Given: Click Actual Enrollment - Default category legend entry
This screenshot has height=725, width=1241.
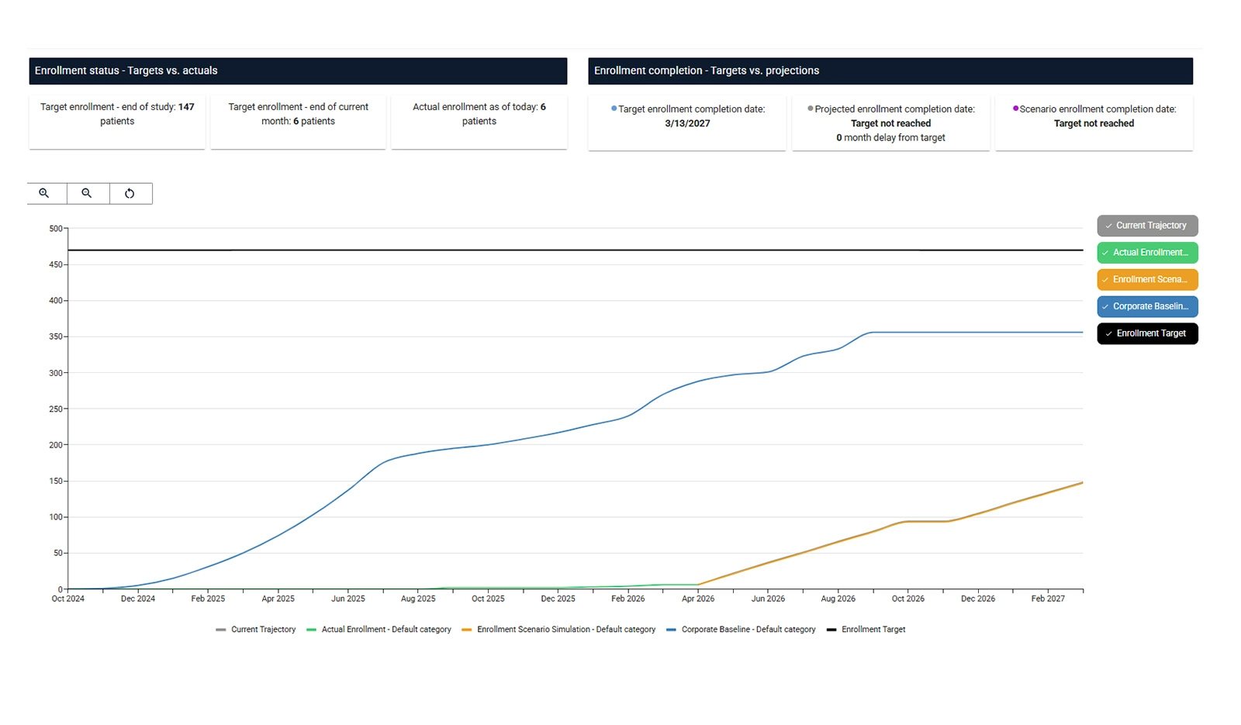Looking at the screenshot, I should (385, 630).
